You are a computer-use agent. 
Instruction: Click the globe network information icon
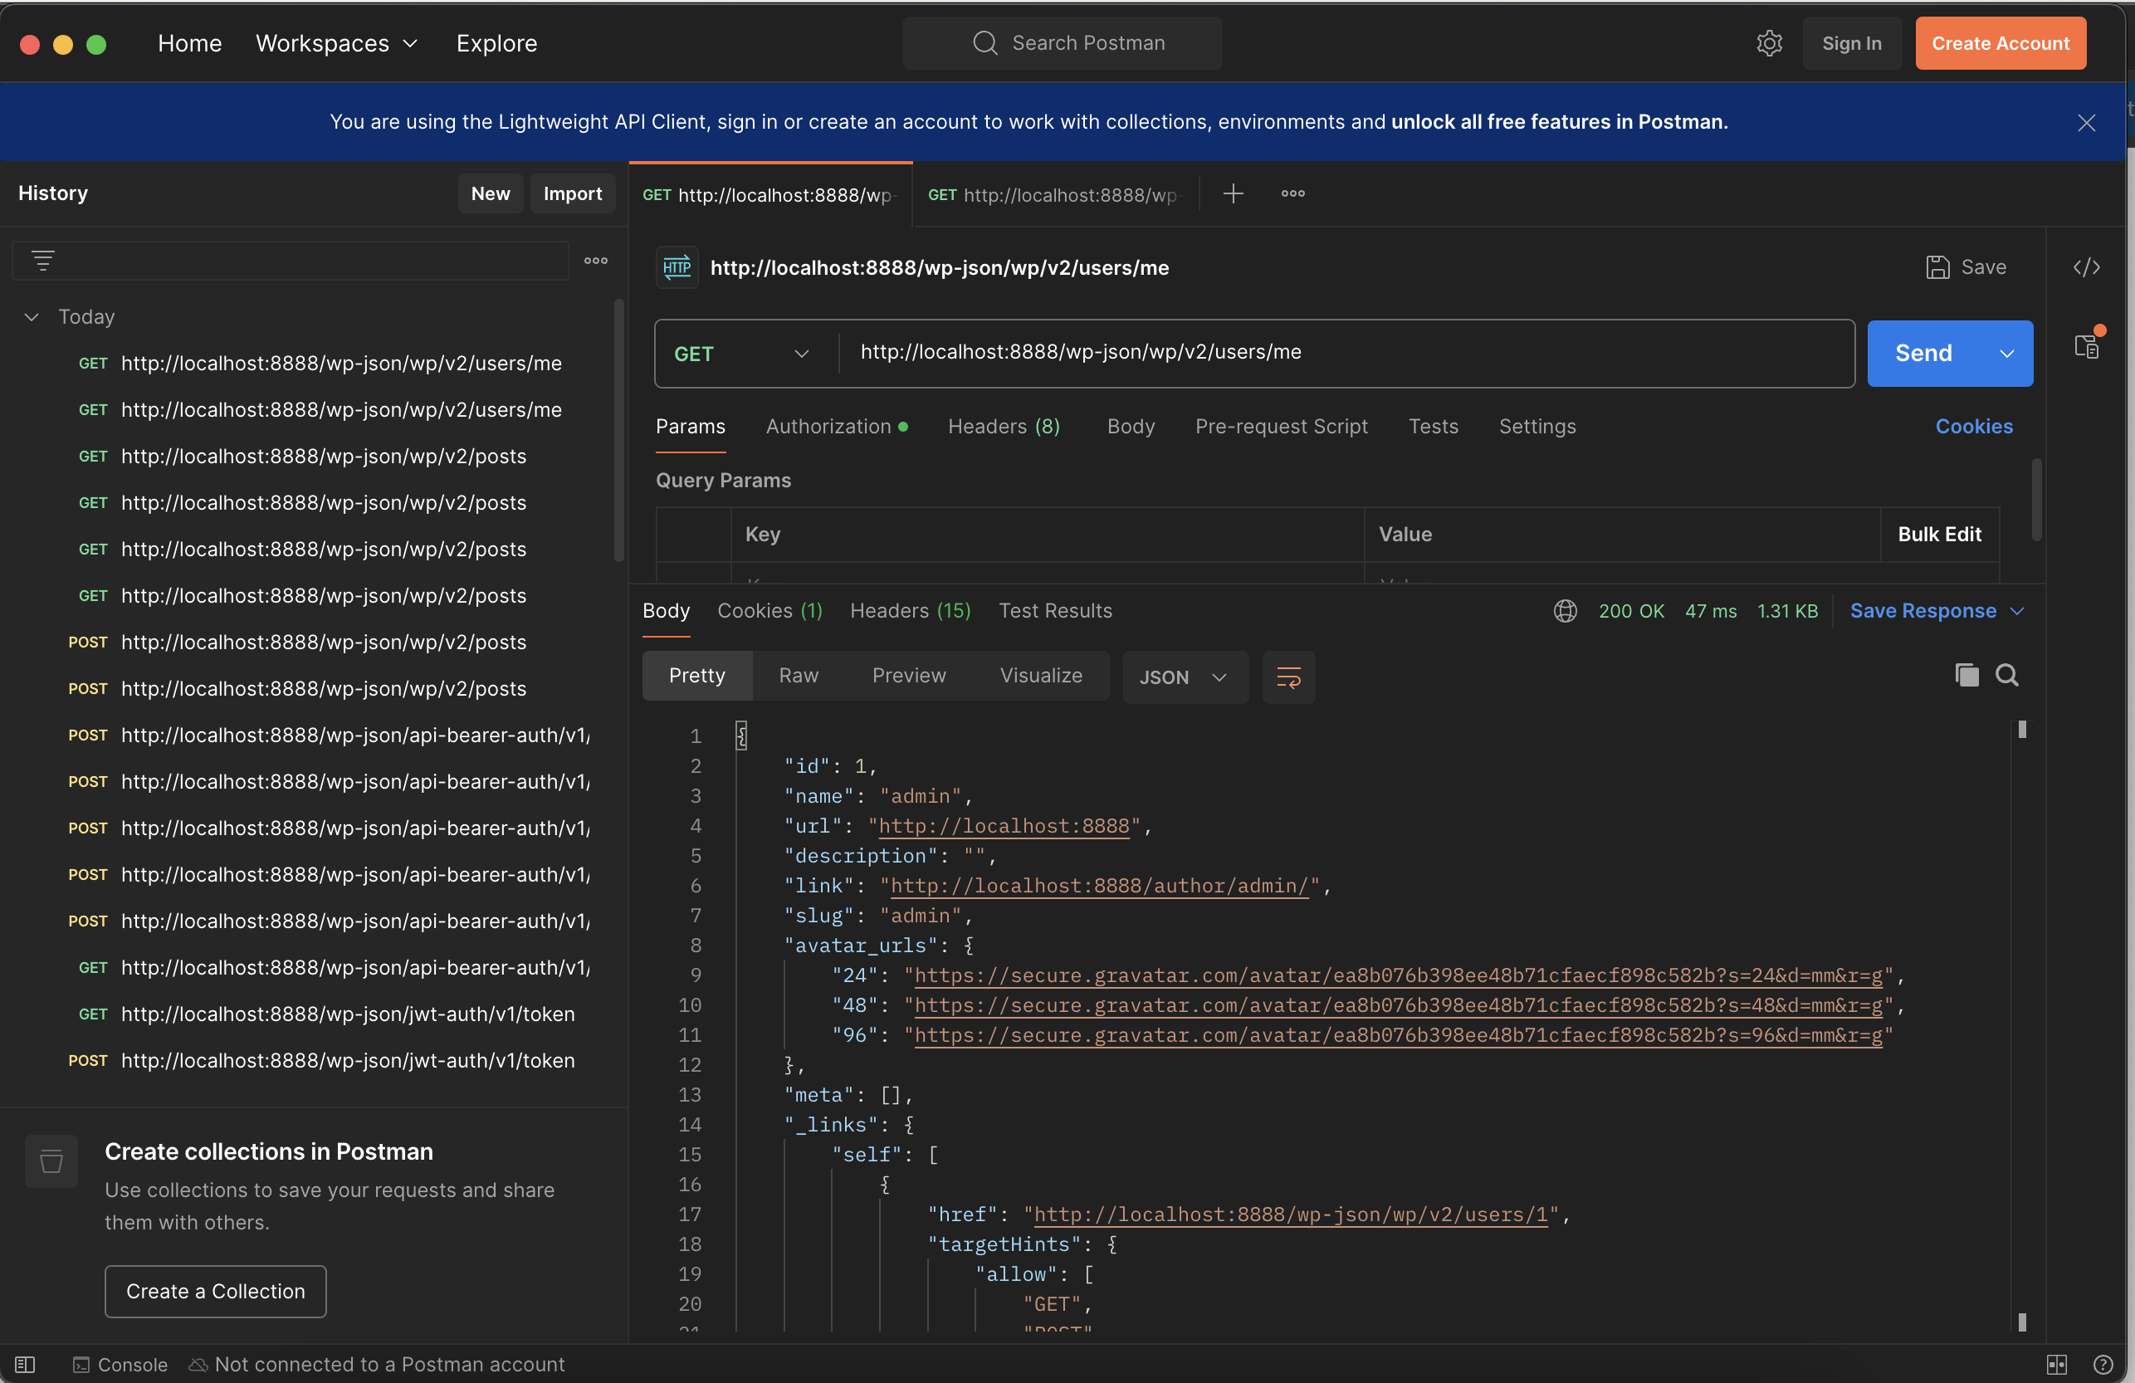[x=1565, y=611]
